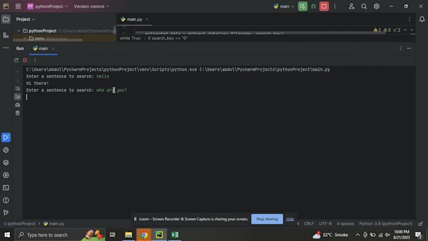
Task: Stop the running process with red button
Action: click(324, 6)
